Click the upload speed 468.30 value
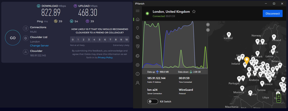 (x=88, y=13)
